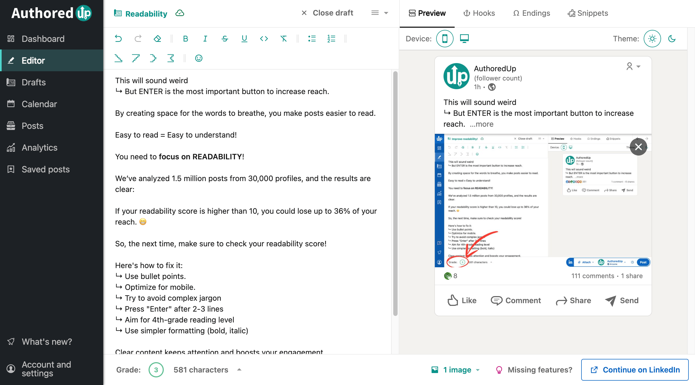Insert a bulleted list

(312, 39)
